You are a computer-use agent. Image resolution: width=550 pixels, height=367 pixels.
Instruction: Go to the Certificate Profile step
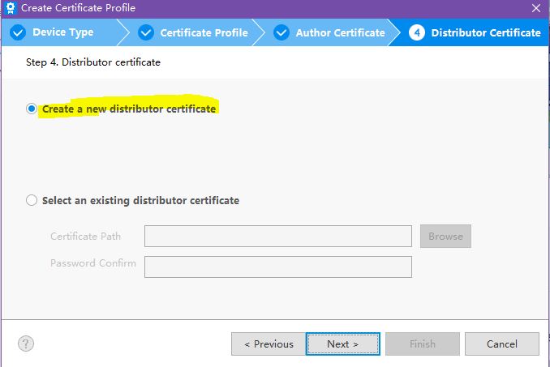click(x=204, y=33)
